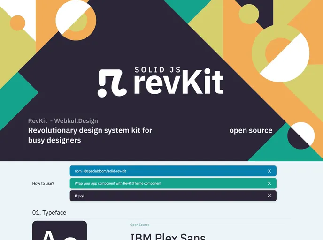Click the revKit logo symbol
This screenshot has height=240, width=323.
[112, 83]
